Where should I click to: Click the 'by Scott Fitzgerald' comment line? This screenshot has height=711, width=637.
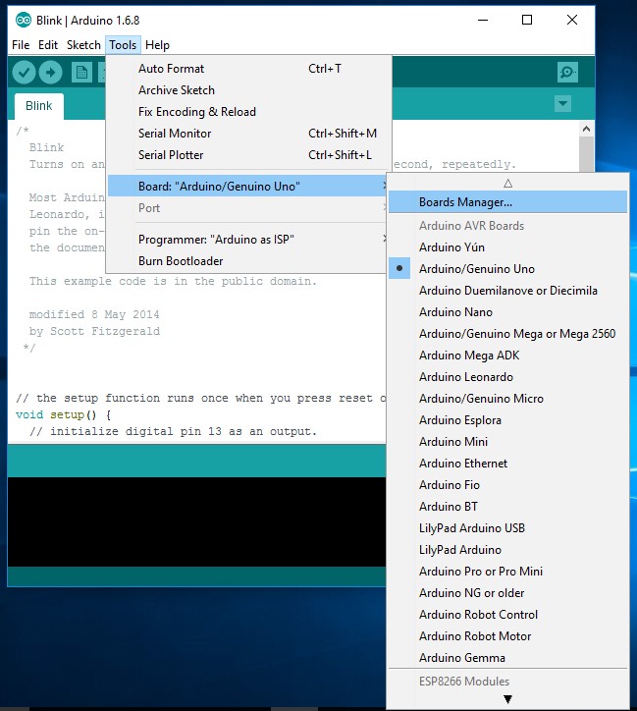click(94, 332)
